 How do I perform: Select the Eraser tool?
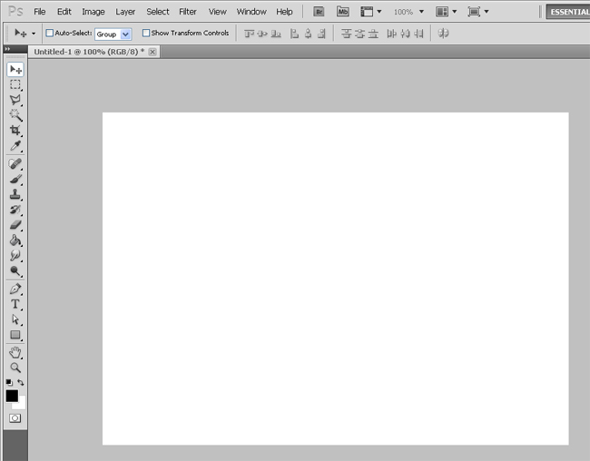15,225
